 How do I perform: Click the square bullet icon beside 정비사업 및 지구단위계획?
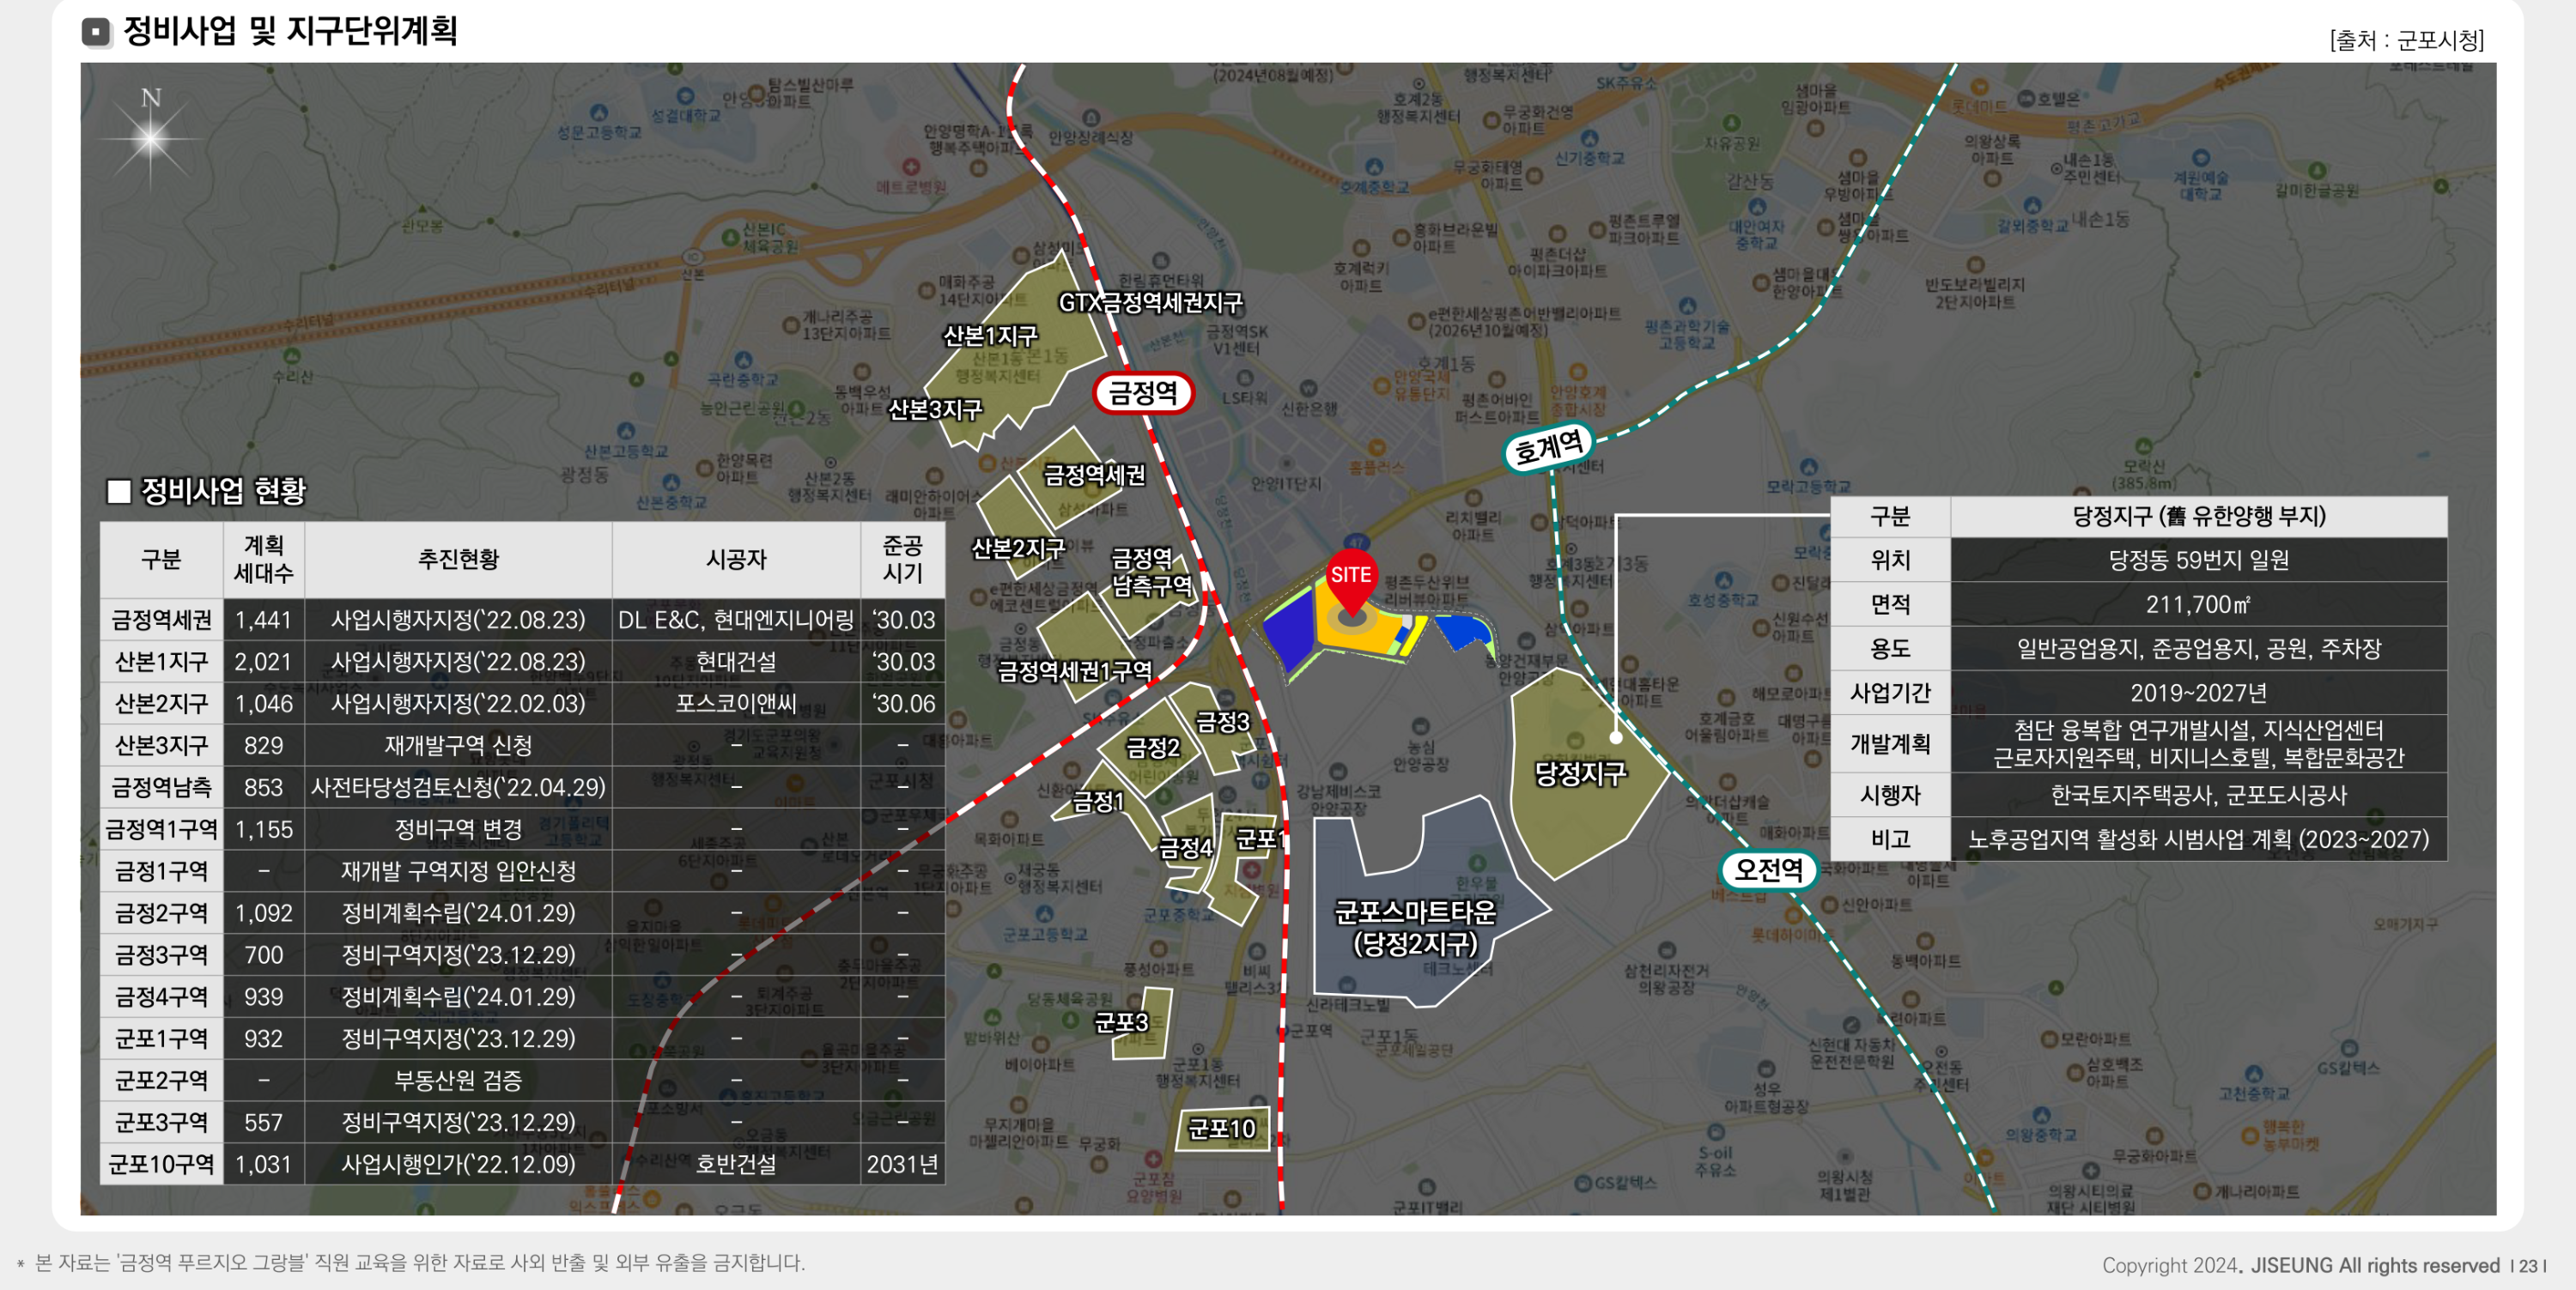click(96, 32)
